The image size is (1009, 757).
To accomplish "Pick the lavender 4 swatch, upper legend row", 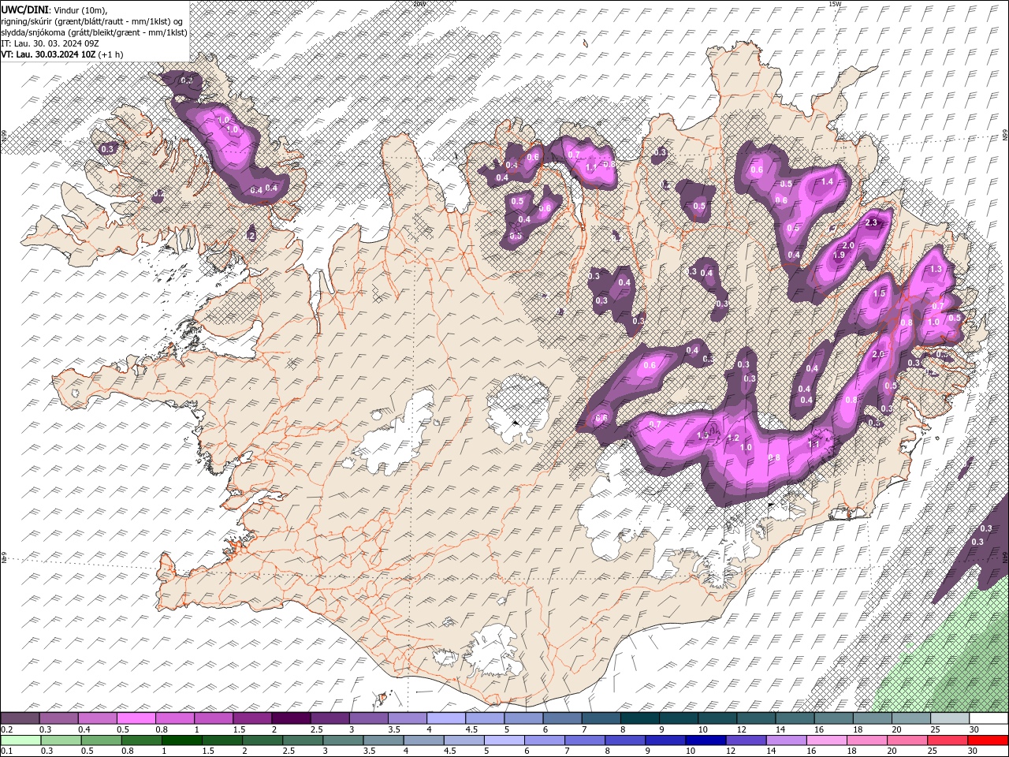I will coord(446,718).
